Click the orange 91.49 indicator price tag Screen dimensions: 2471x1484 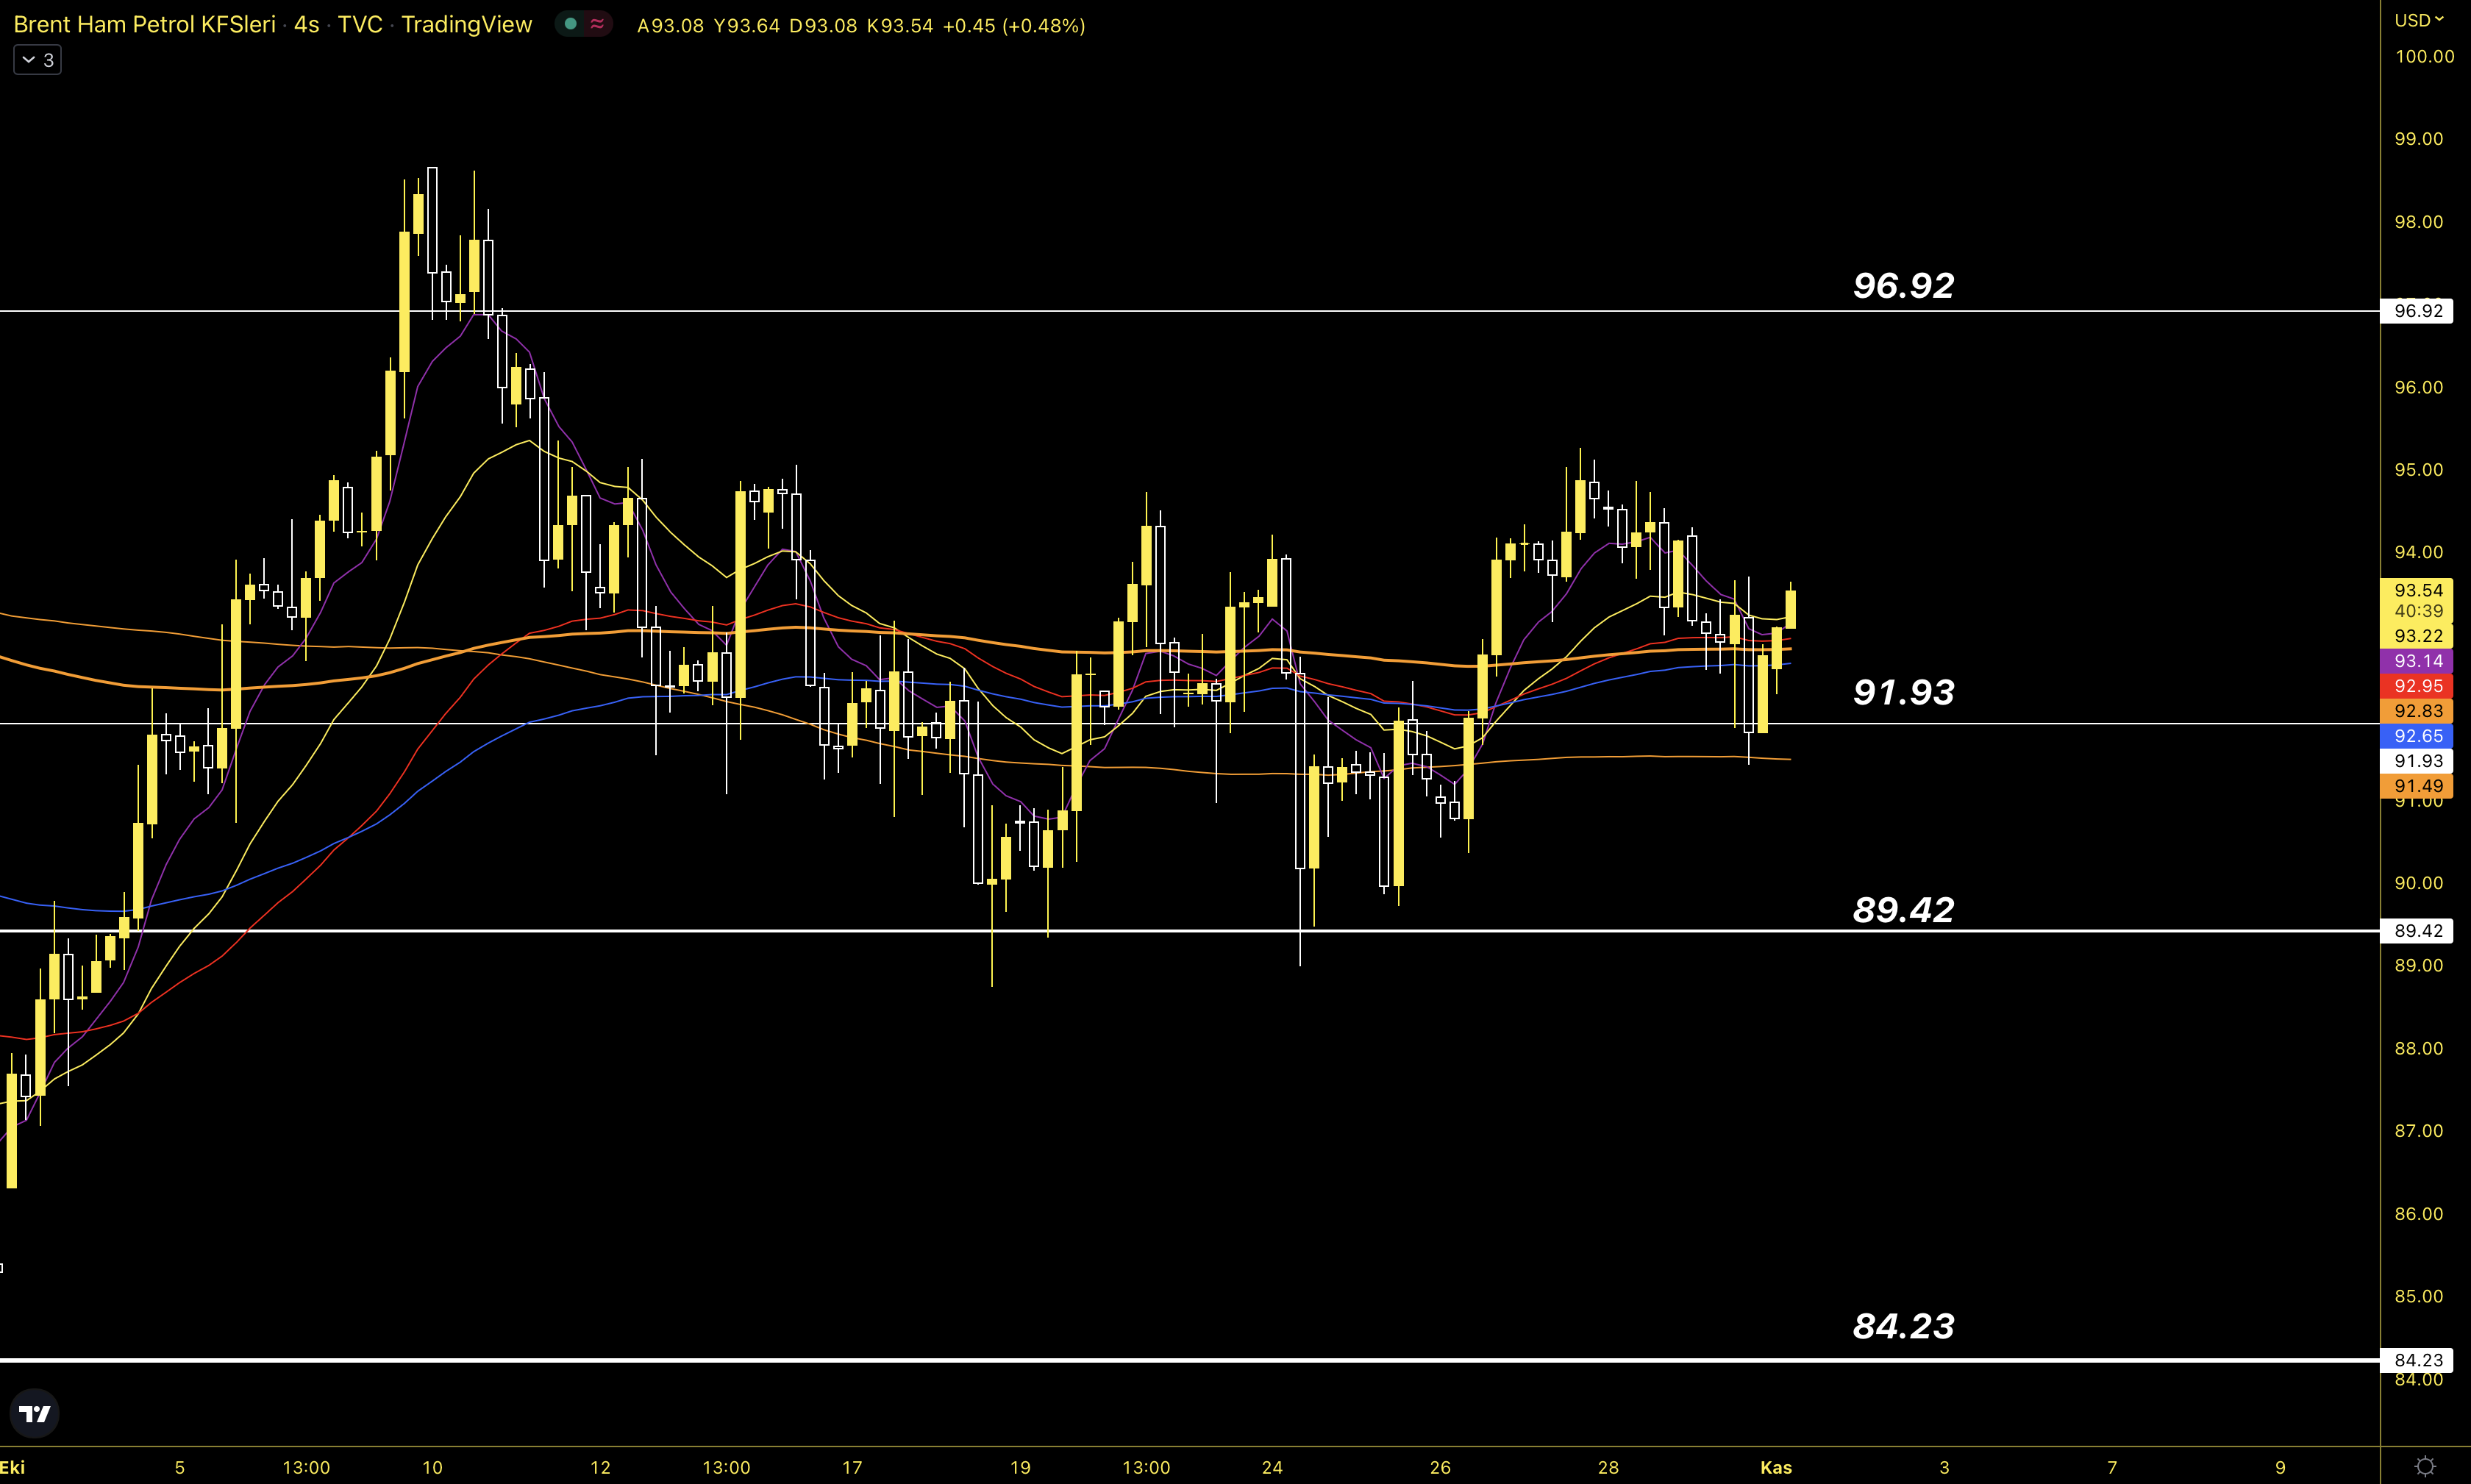click(2417, 786)
